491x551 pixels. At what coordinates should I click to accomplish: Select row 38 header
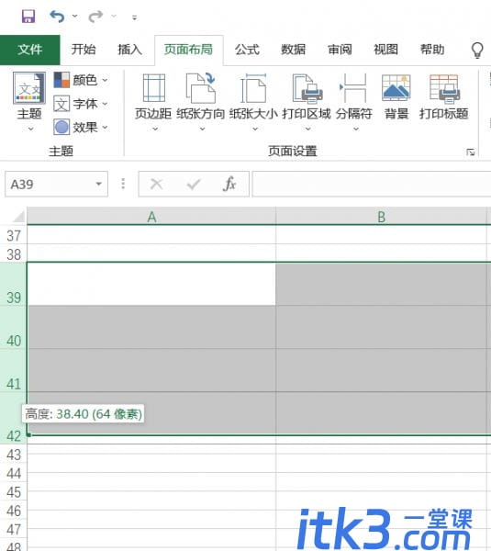click(x=14, y=253)
